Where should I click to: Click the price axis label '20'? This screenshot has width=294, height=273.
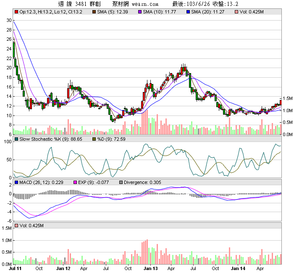tap(9, 68)
